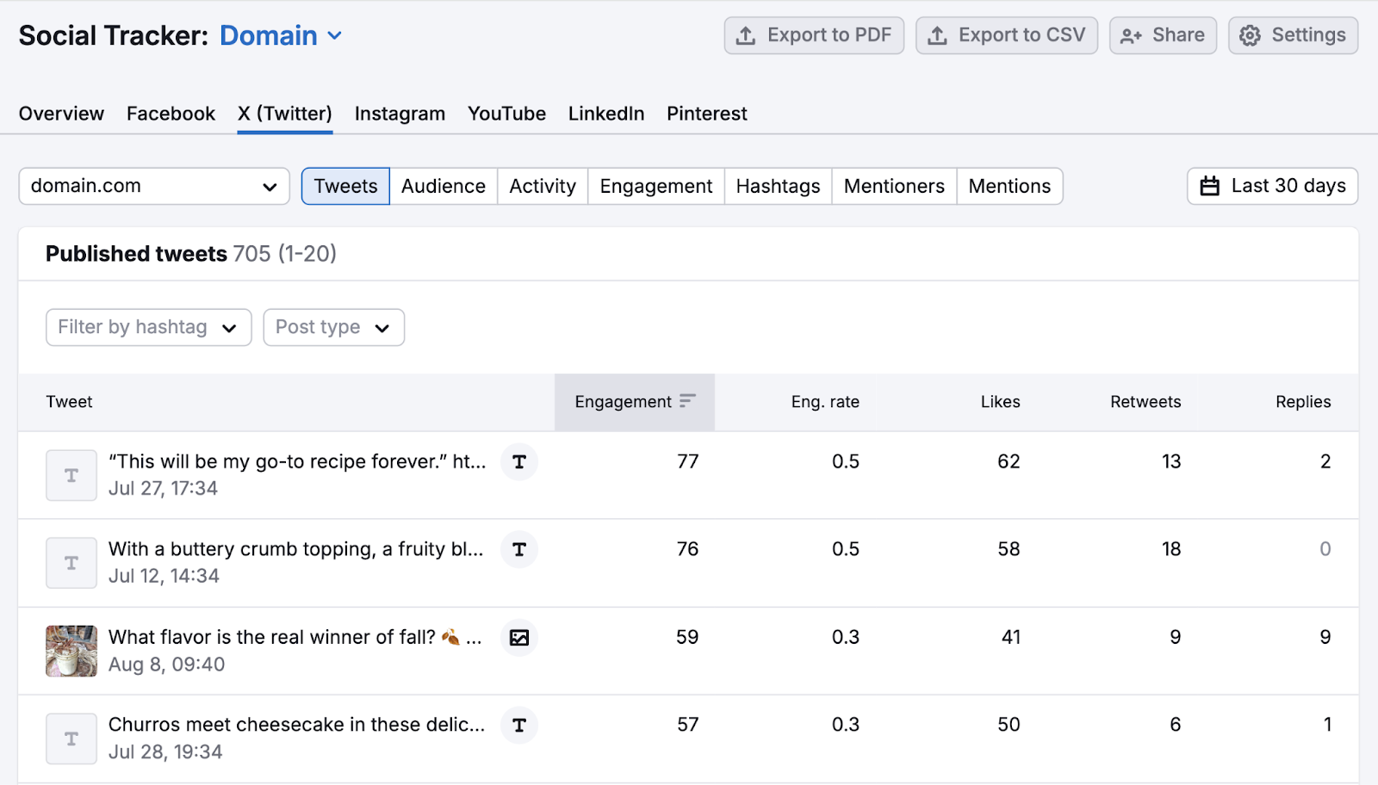This screenshot has height=785, width=1378.
Task: Open the Pinterest tab
Action: click(707, 114)
